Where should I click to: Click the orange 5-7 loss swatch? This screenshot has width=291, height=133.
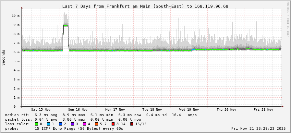coord(97,124)
